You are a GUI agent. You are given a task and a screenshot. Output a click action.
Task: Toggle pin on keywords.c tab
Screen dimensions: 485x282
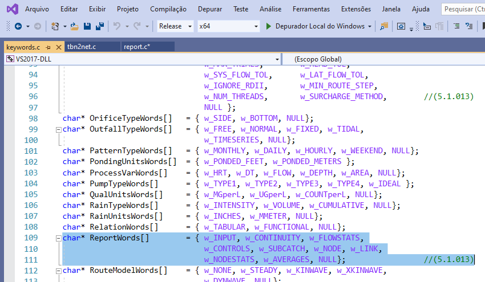coord(48,47)
